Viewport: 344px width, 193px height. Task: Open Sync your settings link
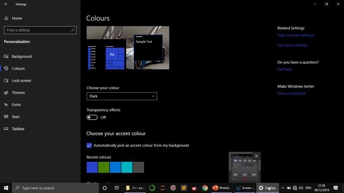click(x=292, y=45)
